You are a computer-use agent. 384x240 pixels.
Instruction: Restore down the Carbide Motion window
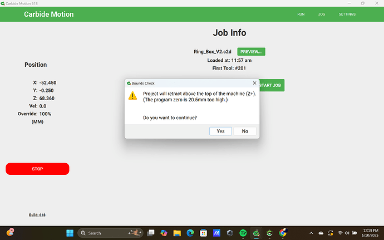pyautogui.click(x=363, y=3)
